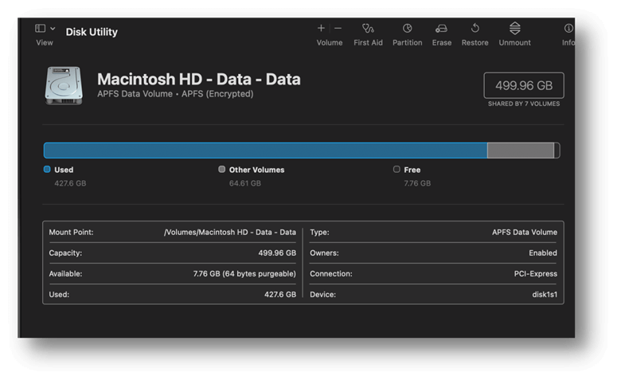Viewport: 617px width, 380px height.
Task: Click the Erase toolbar label
Action: (x=442, y=42)
